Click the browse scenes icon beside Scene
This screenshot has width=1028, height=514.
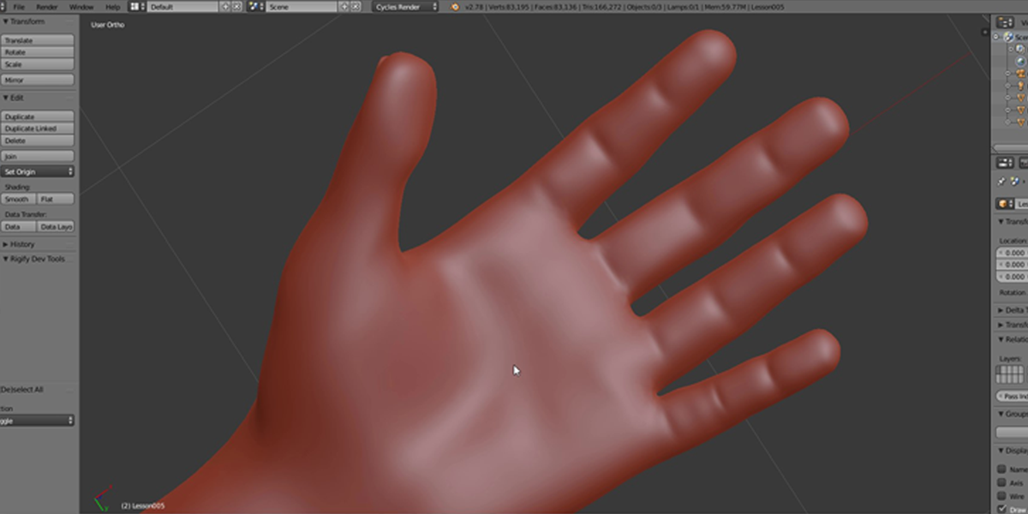coord(251,6)
